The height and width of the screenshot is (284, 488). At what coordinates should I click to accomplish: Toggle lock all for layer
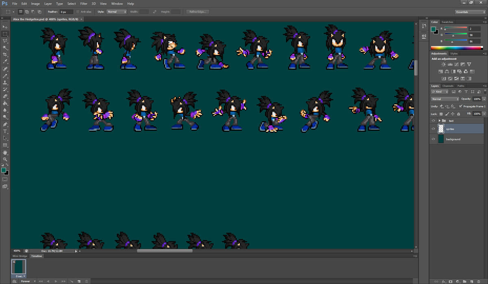[x=458, y=114]
